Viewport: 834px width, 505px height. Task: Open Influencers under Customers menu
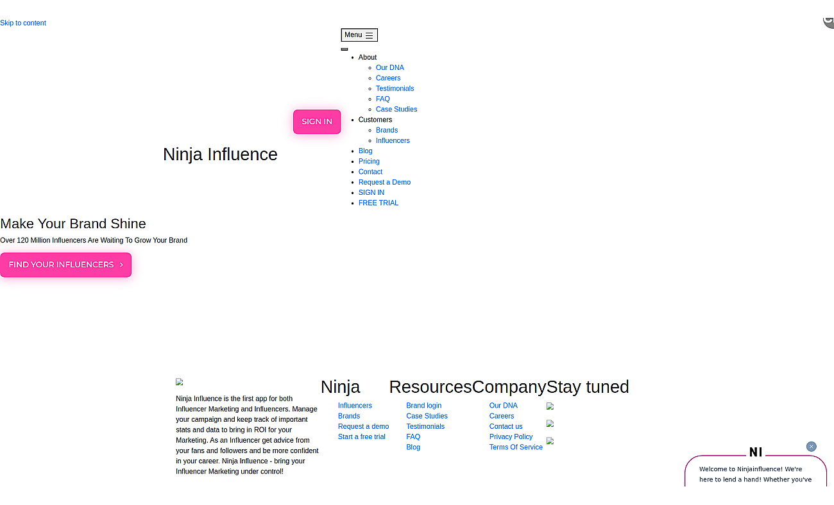point(393,140)
